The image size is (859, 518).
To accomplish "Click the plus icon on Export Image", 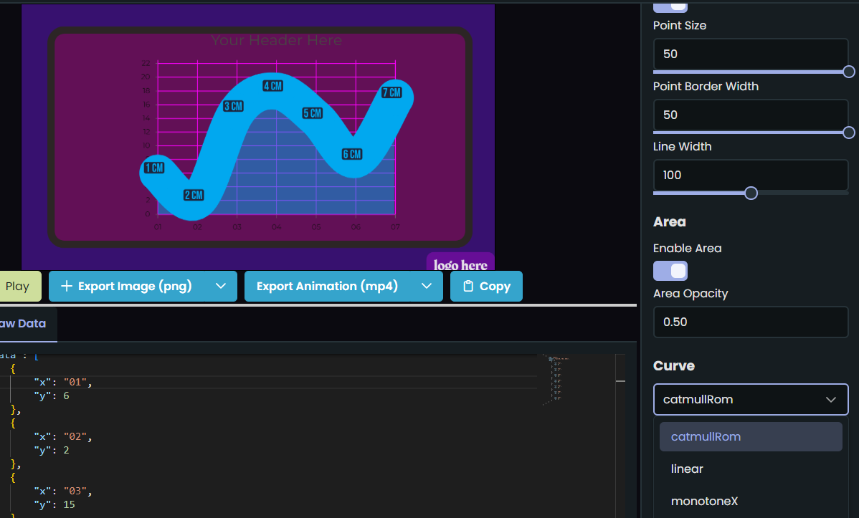I will [67, 286].
